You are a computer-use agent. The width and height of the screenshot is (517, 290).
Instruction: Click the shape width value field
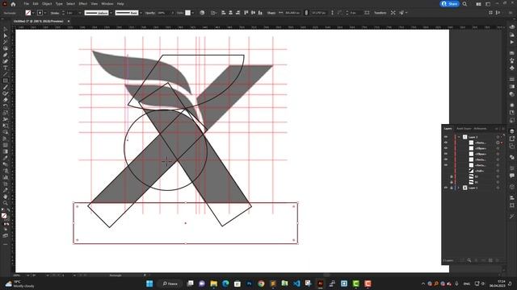(292, 13)
